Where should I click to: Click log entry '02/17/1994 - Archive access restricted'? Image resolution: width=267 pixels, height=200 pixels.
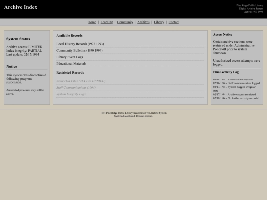tap(234, 94)
